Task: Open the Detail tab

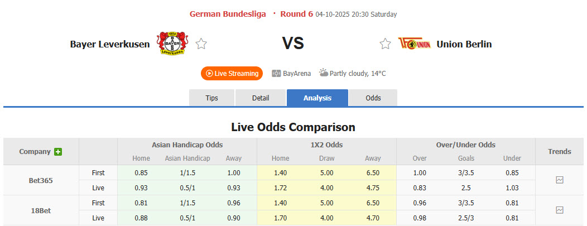Action: point(261,98)
